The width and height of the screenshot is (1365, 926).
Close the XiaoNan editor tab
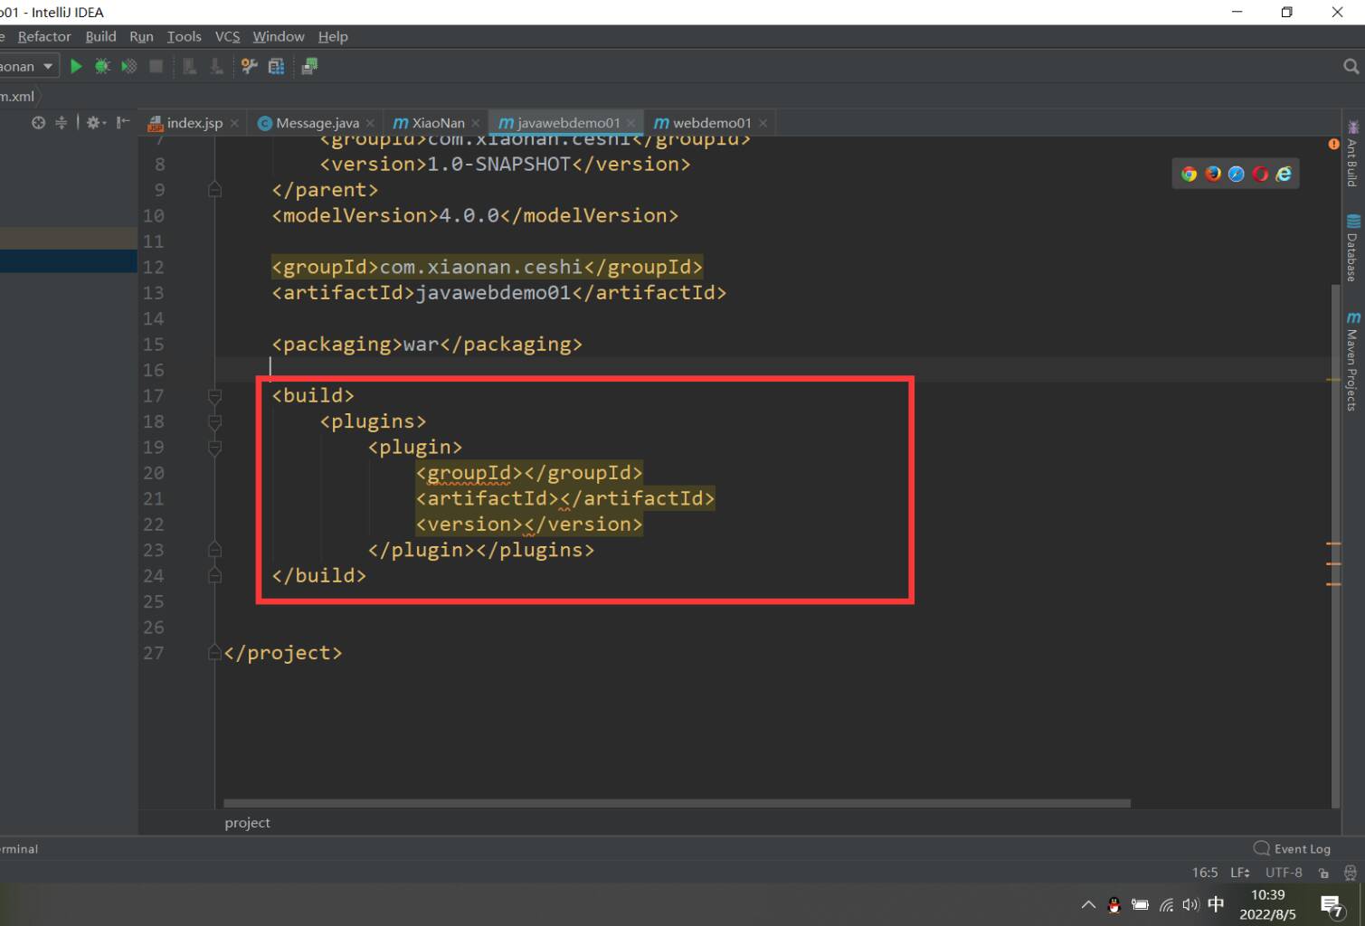click(x=476, y=123)
